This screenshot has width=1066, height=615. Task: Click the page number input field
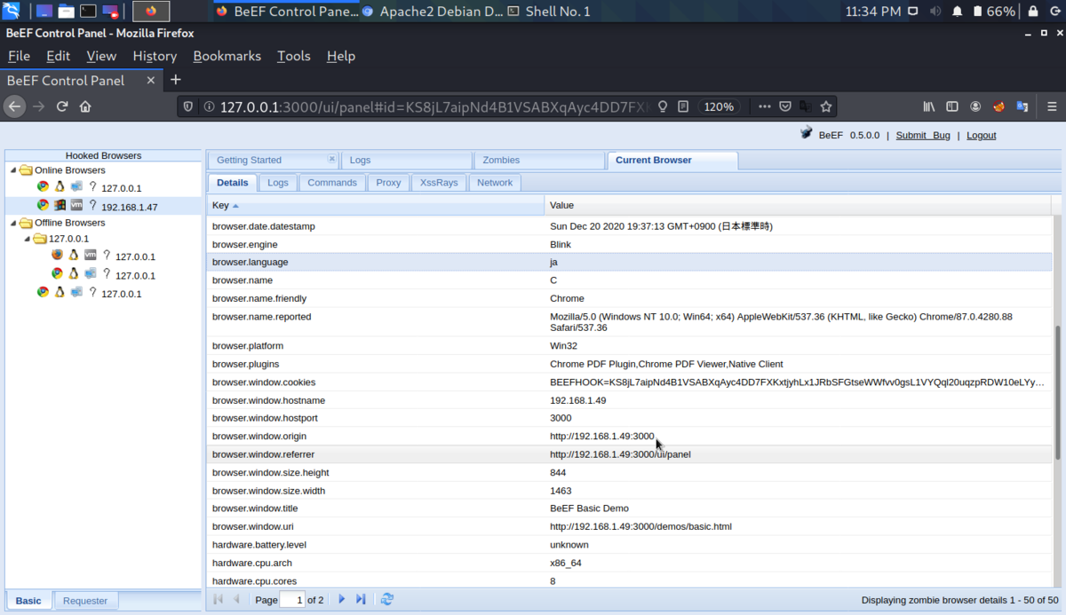point(292,600)
